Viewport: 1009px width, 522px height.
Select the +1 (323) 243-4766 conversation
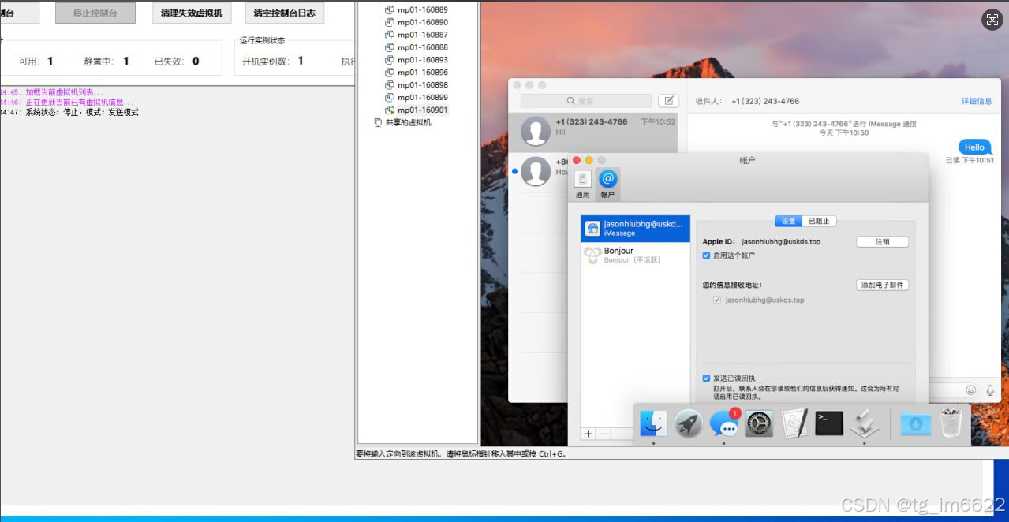tap(593, 132)
